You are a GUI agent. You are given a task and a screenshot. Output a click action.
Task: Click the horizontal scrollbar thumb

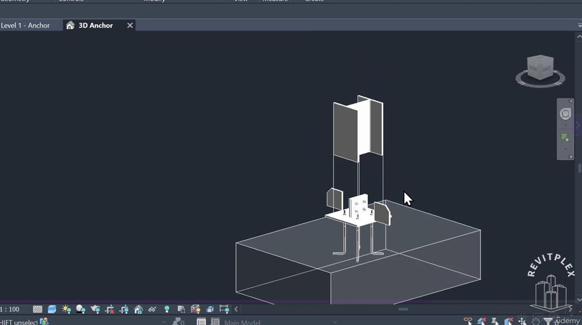pos(403,309)
